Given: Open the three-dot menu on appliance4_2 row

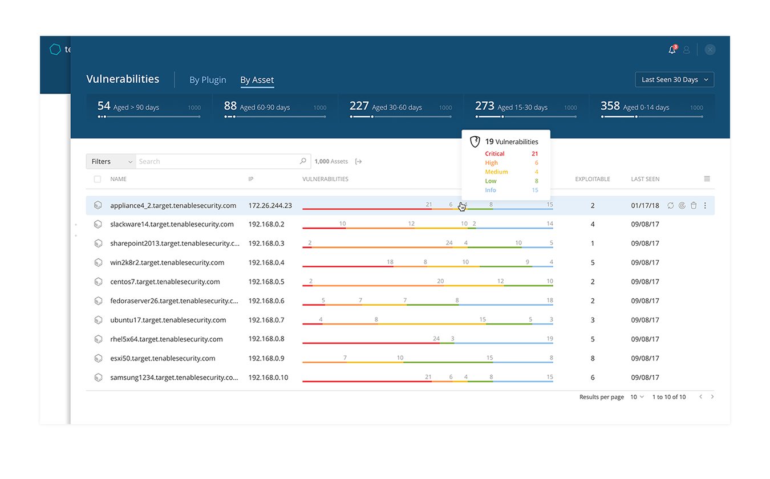Looking at the screenshot, I should (705, 206).
